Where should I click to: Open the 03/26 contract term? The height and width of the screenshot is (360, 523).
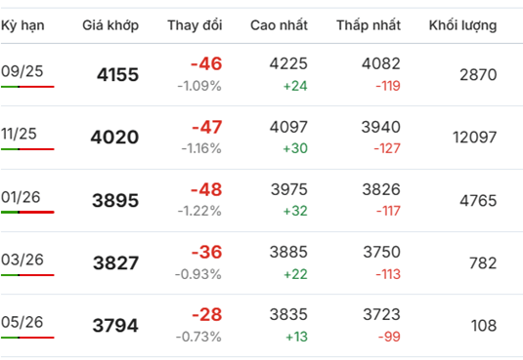22,260
